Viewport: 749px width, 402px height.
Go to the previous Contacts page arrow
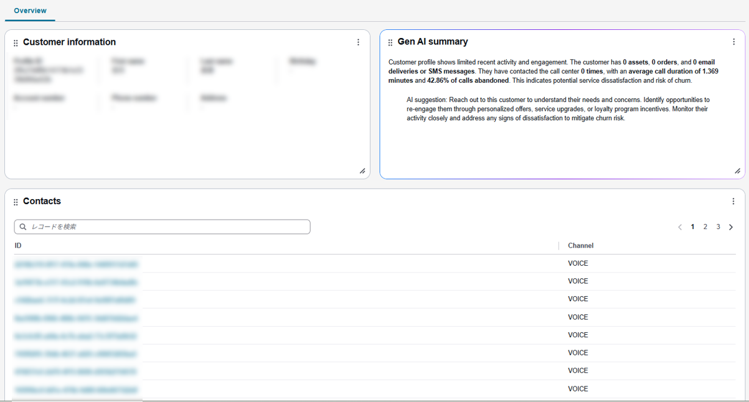click(680, 227)
